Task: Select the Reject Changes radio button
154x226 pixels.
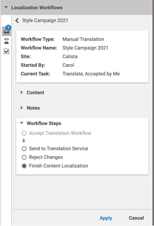Action: (24, 157)
